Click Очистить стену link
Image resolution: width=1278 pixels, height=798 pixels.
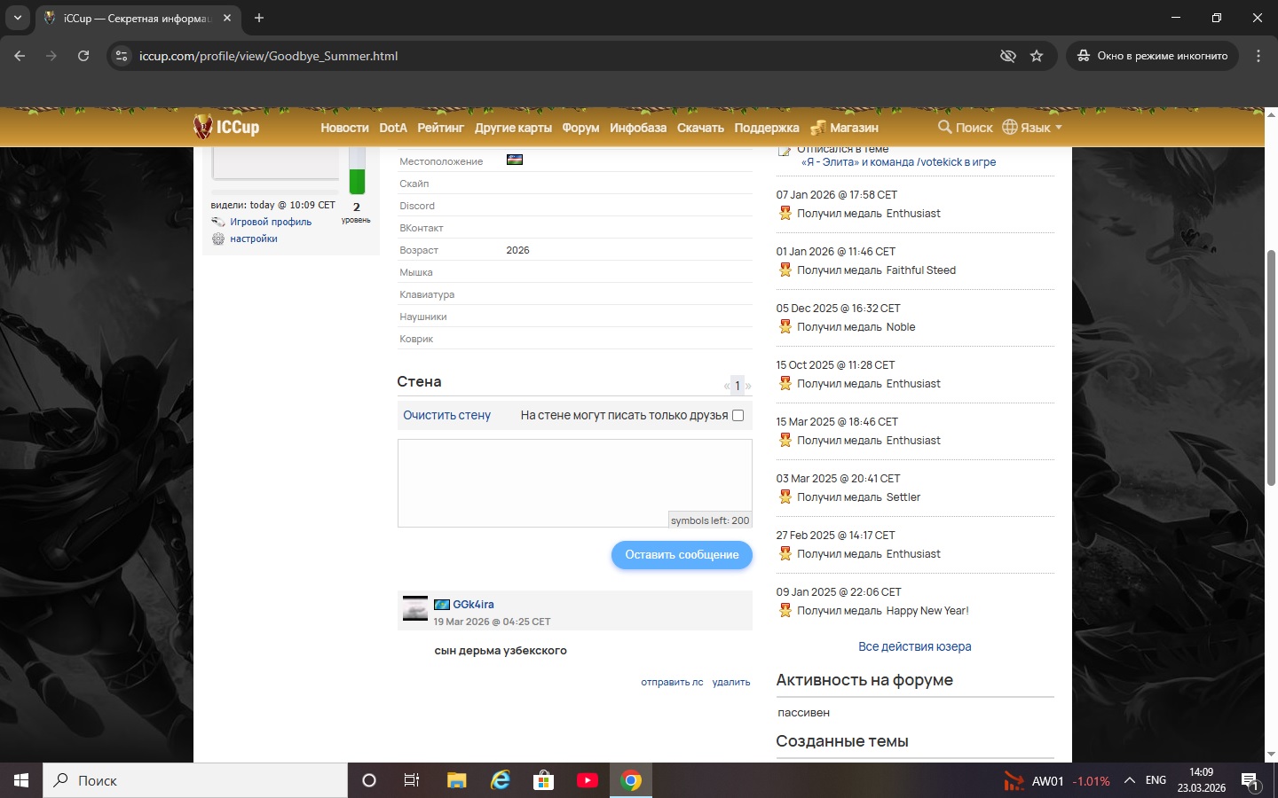click(x=446, y=415)
